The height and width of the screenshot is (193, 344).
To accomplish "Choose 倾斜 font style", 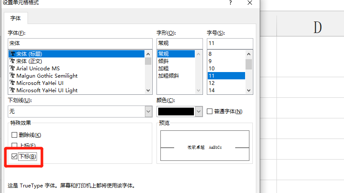I will coord(163,61).
